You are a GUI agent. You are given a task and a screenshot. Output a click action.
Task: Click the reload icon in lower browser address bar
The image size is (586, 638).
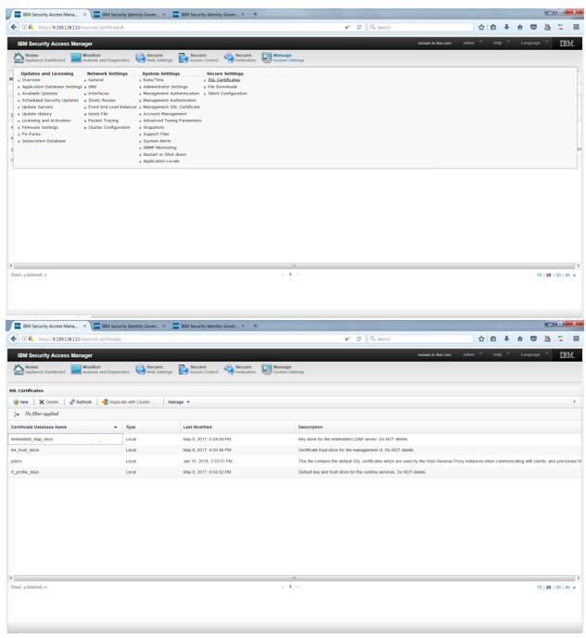(359, 339)
